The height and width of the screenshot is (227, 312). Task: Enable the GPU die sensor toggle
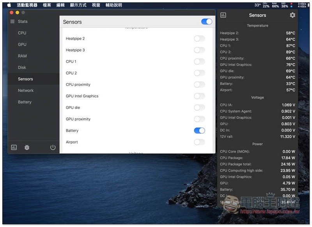[x=199, y=108]
